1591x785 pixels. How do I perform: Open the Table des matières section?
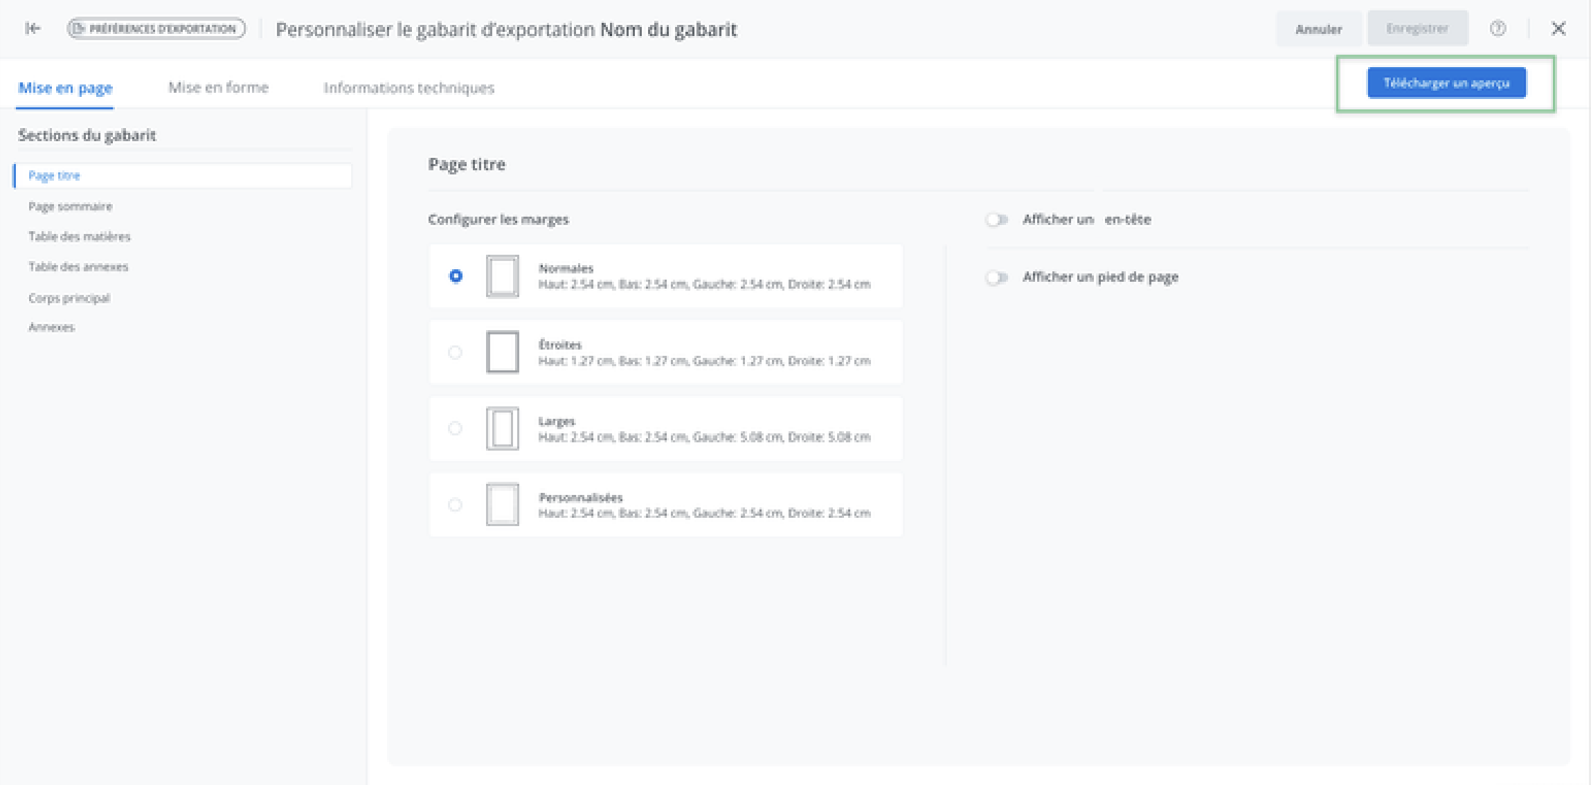click(x=79, y=237)
